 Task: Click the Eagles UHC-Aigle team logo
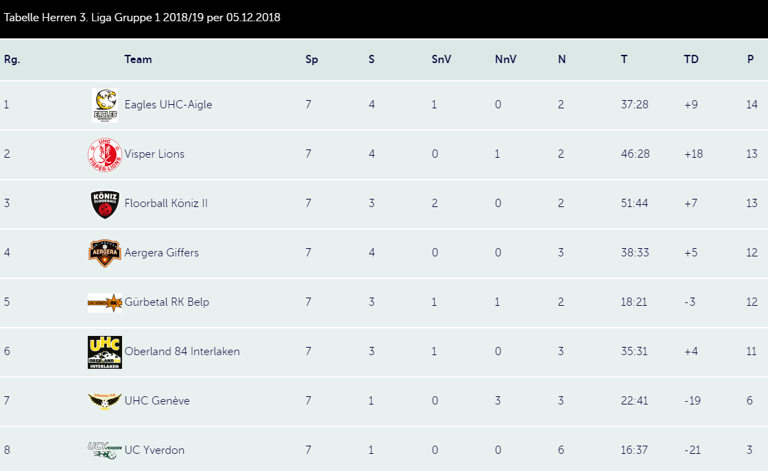pos(105,106)
